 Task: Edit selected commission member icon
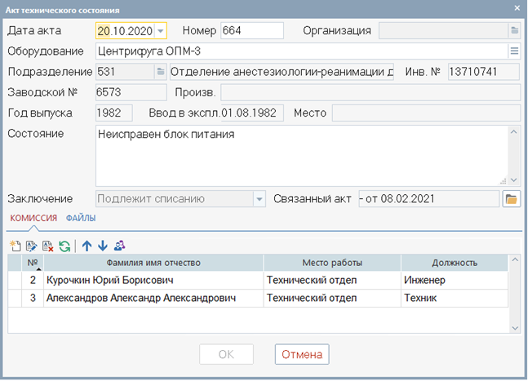(x=32, y=246)
